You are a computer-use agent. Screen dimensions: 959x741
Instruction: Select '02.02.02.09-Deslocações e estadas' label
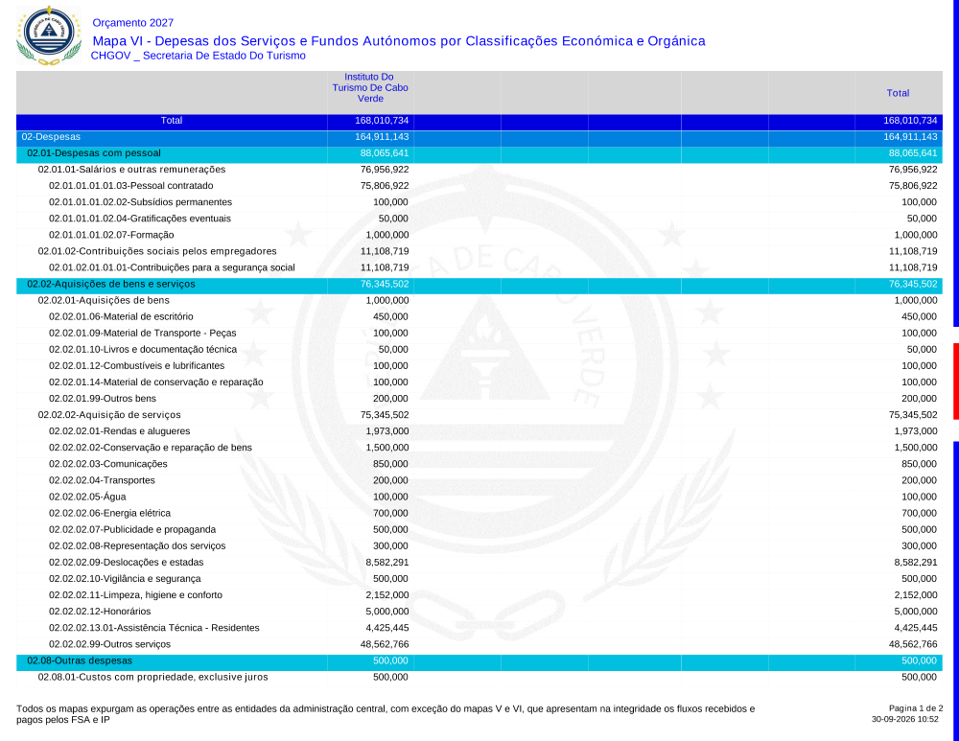tap(127, 563)
